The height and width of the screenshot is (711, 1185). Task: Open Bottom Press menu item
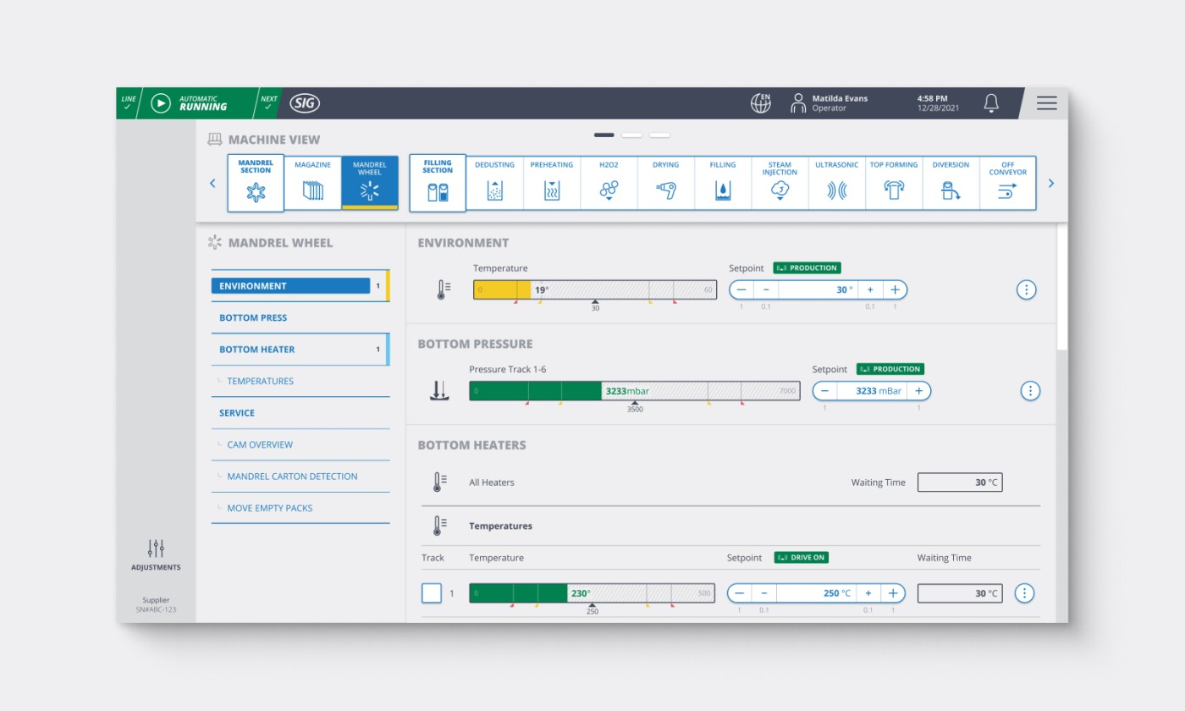[253, 318]
